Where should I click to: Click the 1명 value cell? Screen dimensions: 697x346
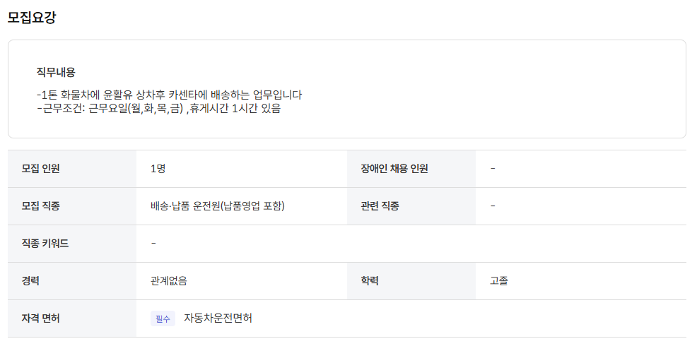[x=242, y=169]
